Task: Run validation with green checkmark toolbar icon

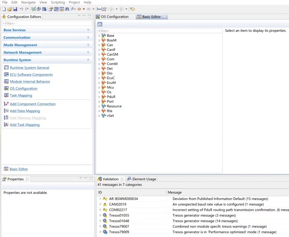Action: tap(33, 9)
